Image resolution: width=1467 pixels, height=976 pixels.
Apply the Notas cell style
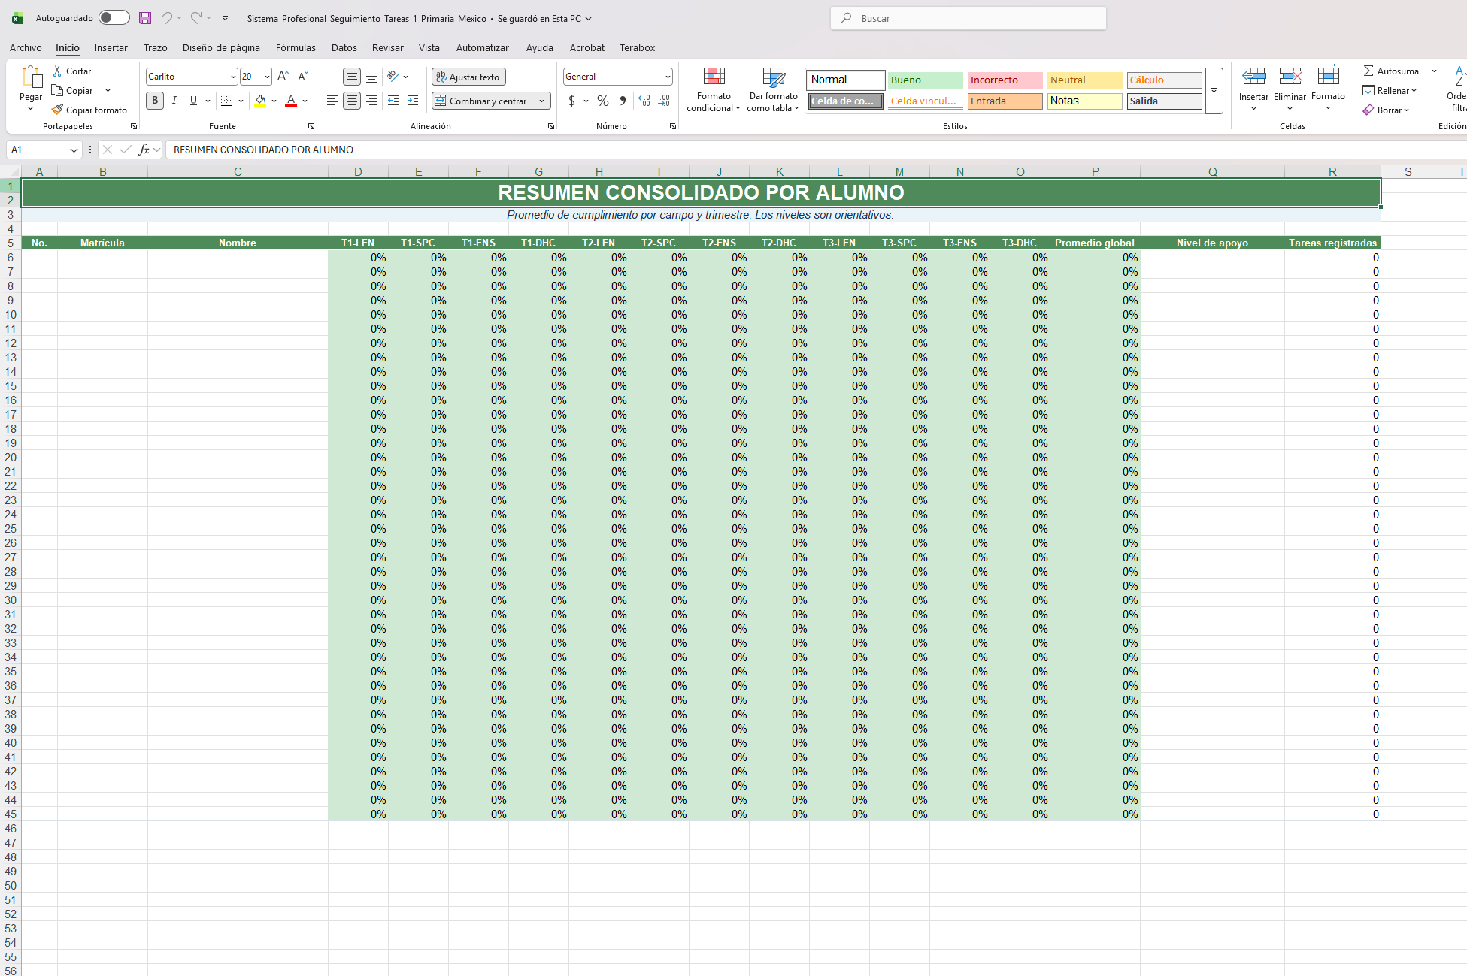(x=1084, y=101)
